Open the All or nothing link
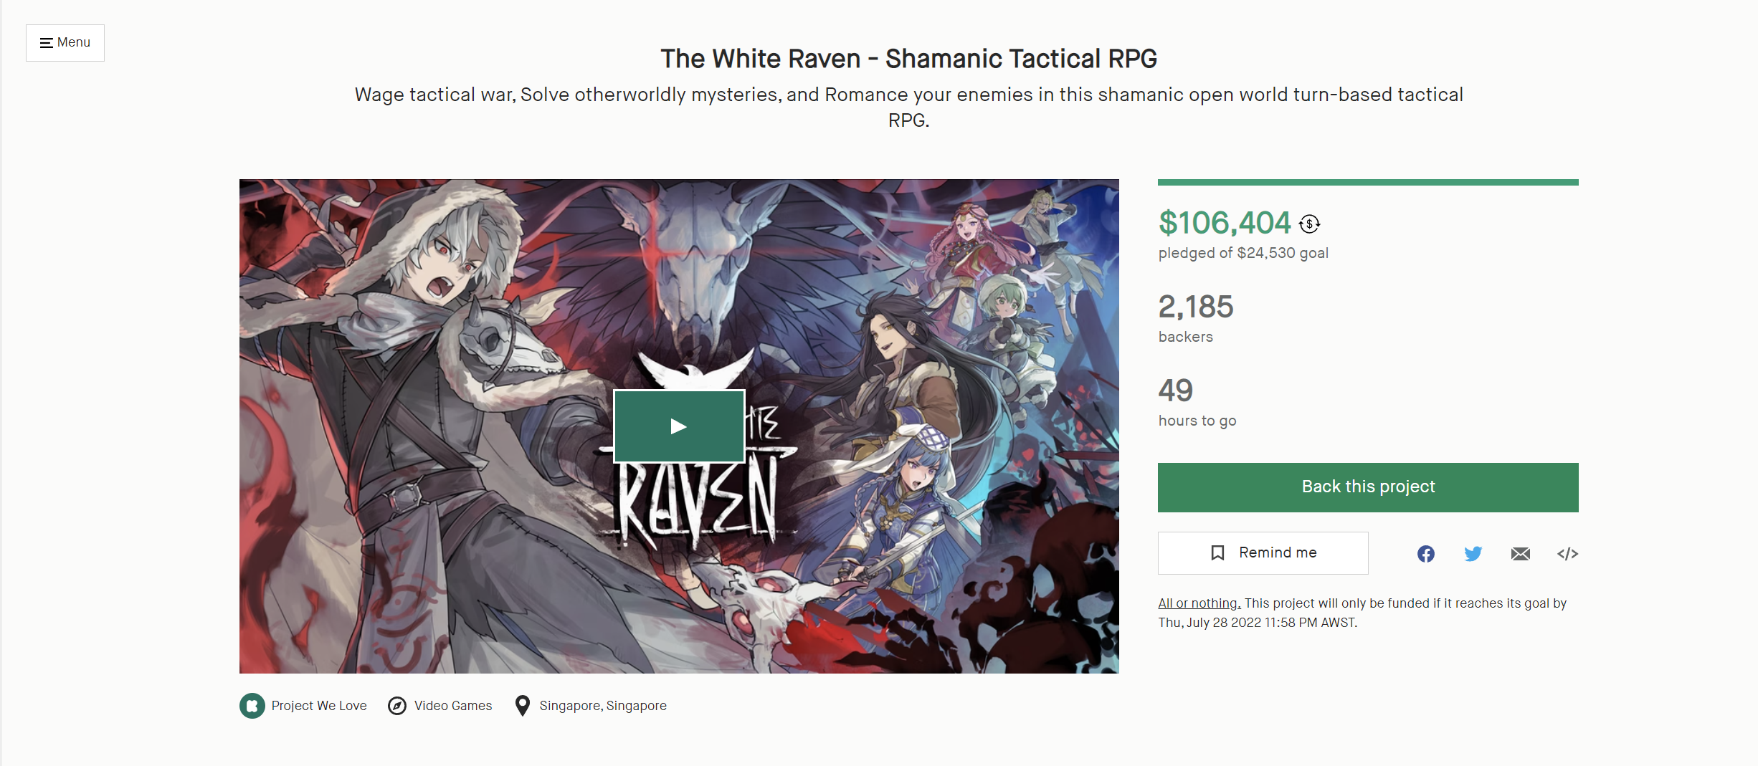Screen dimensions: 1758x766 click(x=1199, y=603)
